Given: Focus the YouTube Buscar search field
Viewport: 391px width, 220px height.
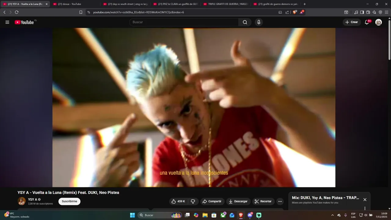Looking at the screenshot, I should pyautogui.click(x=184, y=22).
